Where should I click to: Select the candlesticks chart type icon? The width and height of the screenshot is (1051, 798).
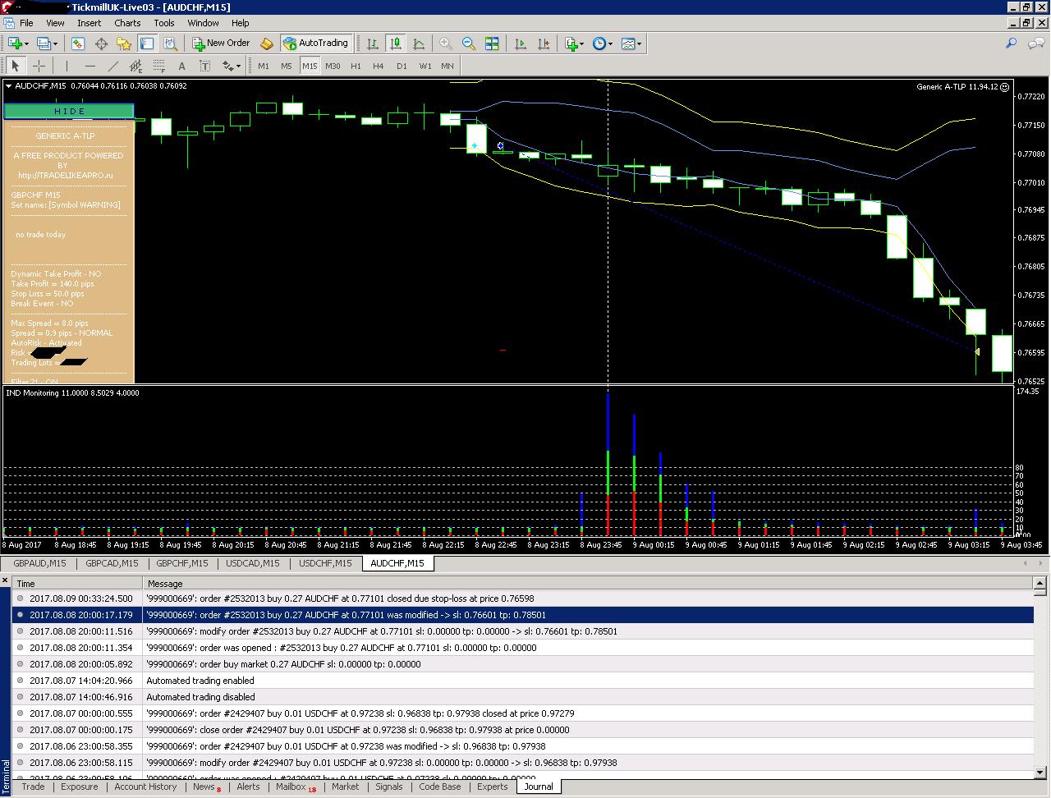(x=396, y=44)
